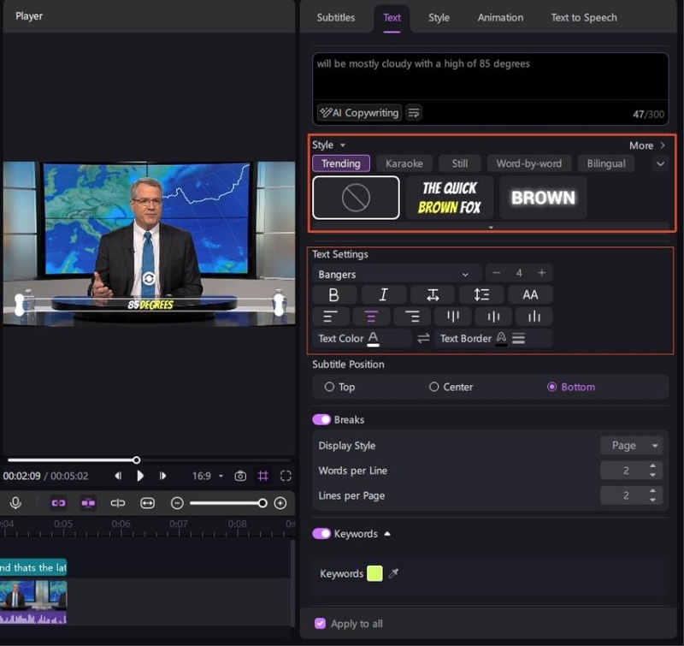This screenshot has height=646, width=684.
Task: Center align the text
Action: point(371,317)
